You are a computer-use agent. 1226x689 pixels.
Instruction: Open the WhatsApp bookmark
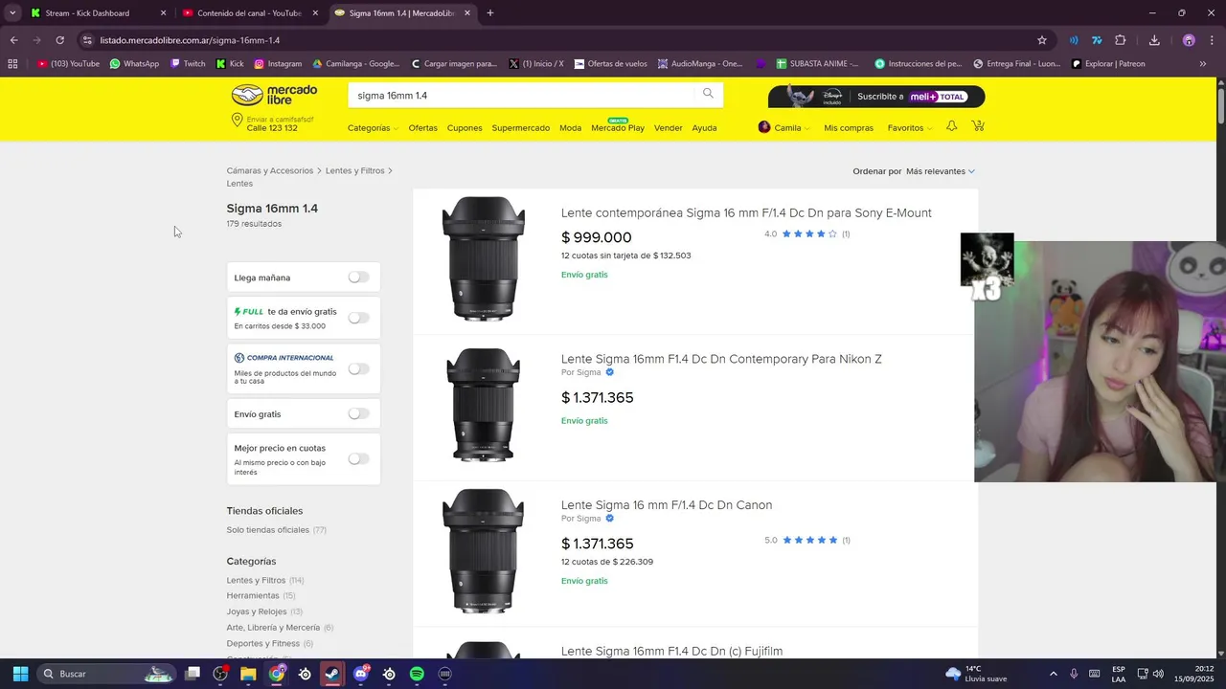tap(134, 64)
